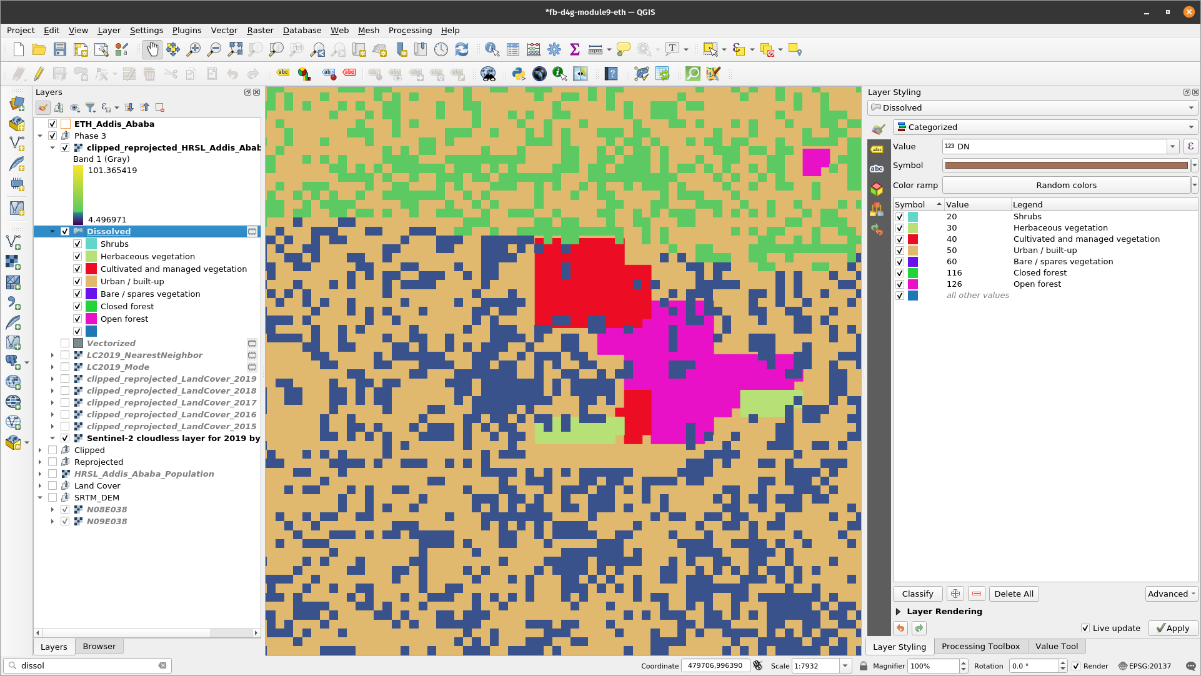
Task: Open the Random colors ramp dropdown
Action: pos(1194,185)
